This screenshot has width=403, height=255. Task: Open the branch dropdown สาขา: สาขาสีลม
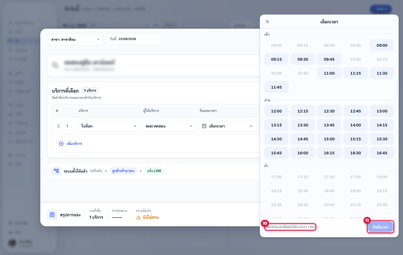[75, 39]
